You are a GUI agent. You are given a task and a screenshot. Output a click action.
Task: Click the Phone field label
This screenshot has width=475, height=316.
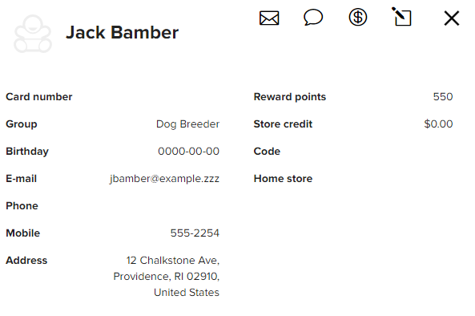click(x=22, y=206)
